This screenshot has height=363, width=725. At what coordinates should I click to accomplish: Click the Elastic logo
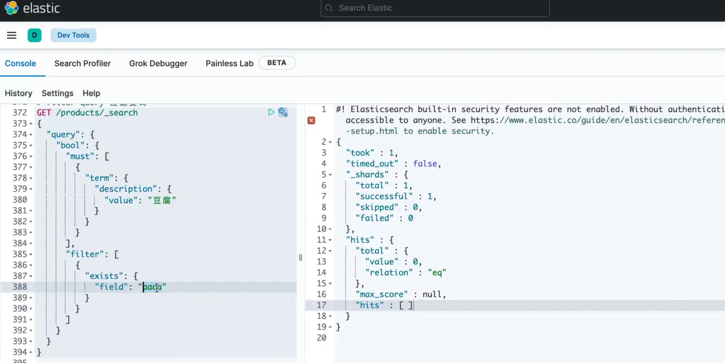32,8
